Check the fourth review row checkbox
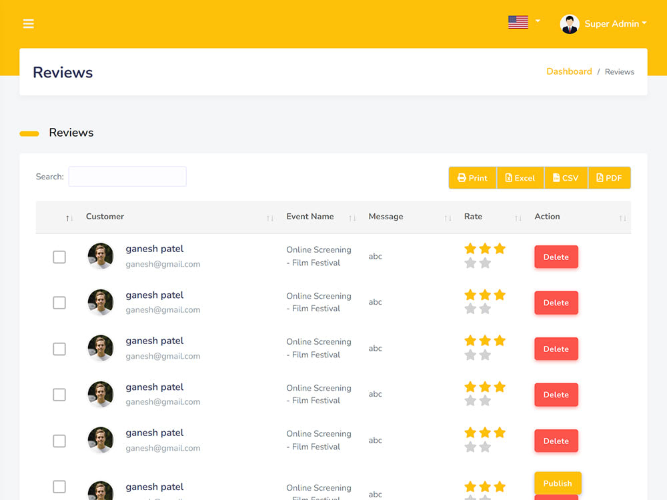Viewport: 667px width, 500px height. [x=59, y=395]
